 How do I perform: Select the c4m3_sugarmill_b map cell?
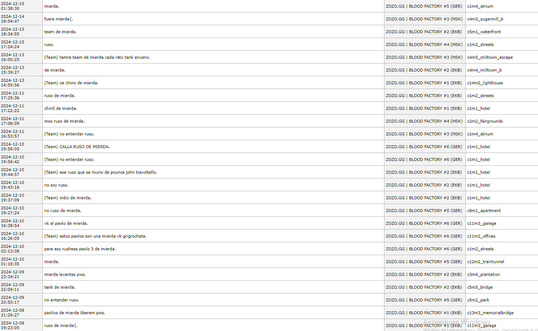(485, 19)
